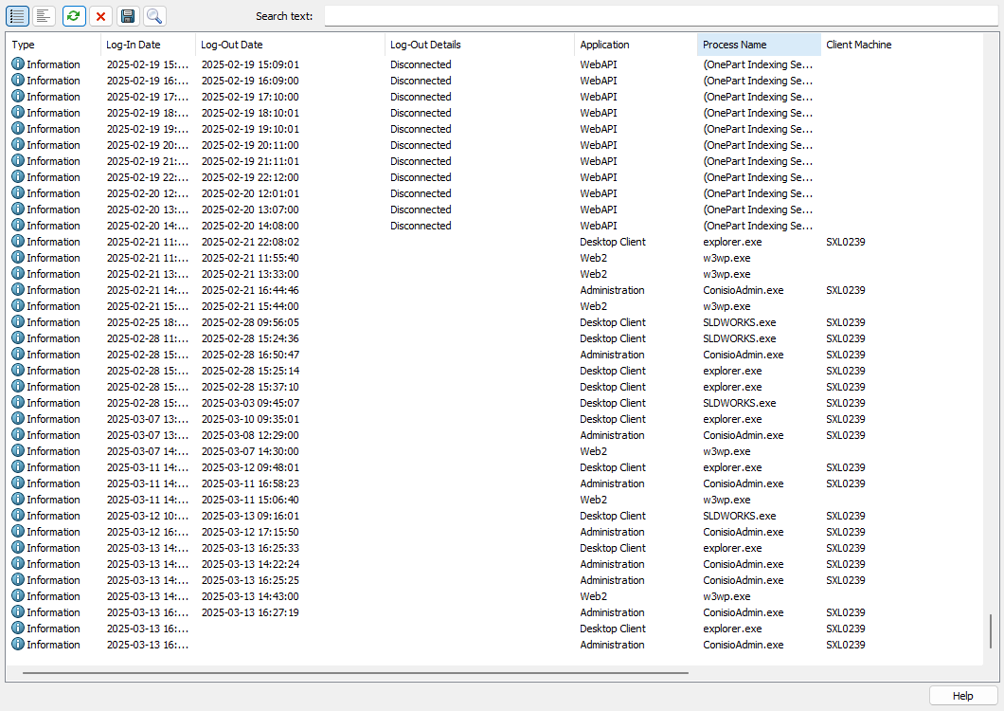Open the Help button
The height and width of the screenshot is (711, 1004).
962,696
